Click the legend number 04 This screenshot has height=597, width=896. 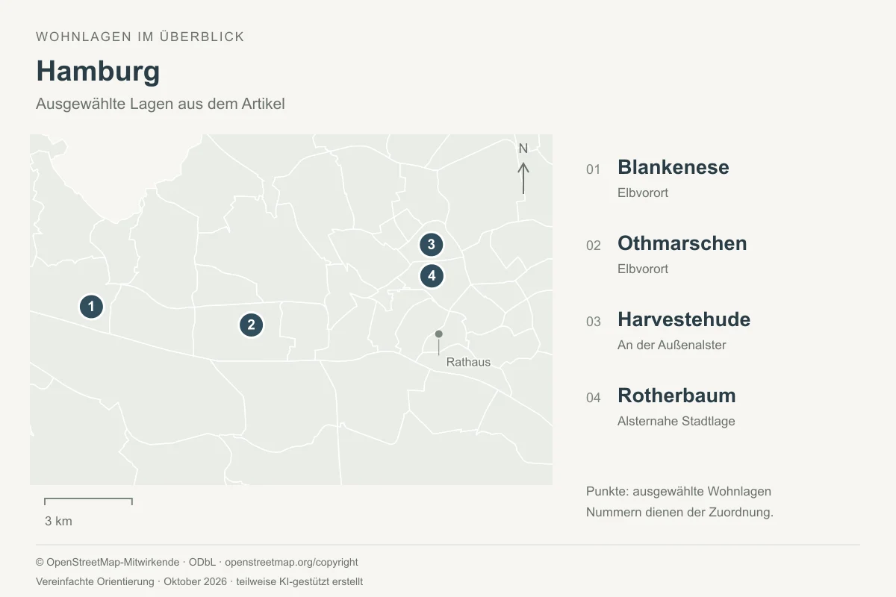(594, 398)
